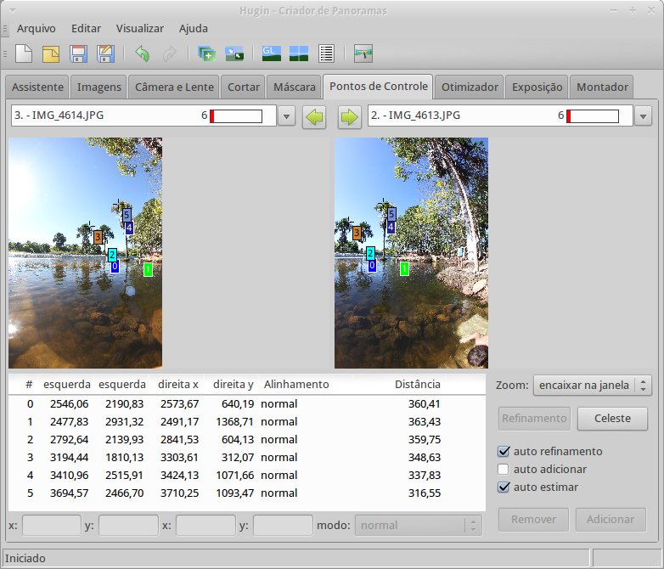Screen dimensions: 664x569
Task: Click the green control point marker 1 in the left image
Action: pos(148,269)
